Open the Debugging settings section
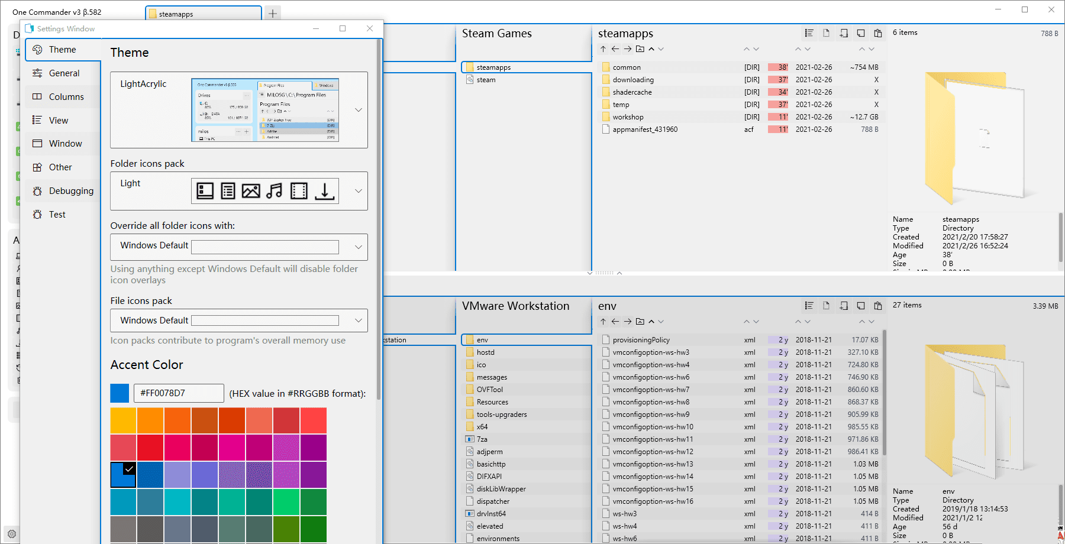This screenshot has width=1065, height=544. [70, 191]
